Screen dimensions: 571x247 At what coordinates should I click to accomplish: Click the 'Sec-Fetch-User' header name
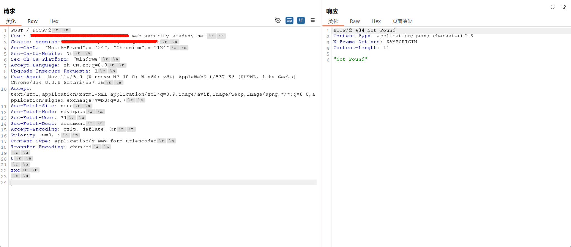tap(32, 117)
